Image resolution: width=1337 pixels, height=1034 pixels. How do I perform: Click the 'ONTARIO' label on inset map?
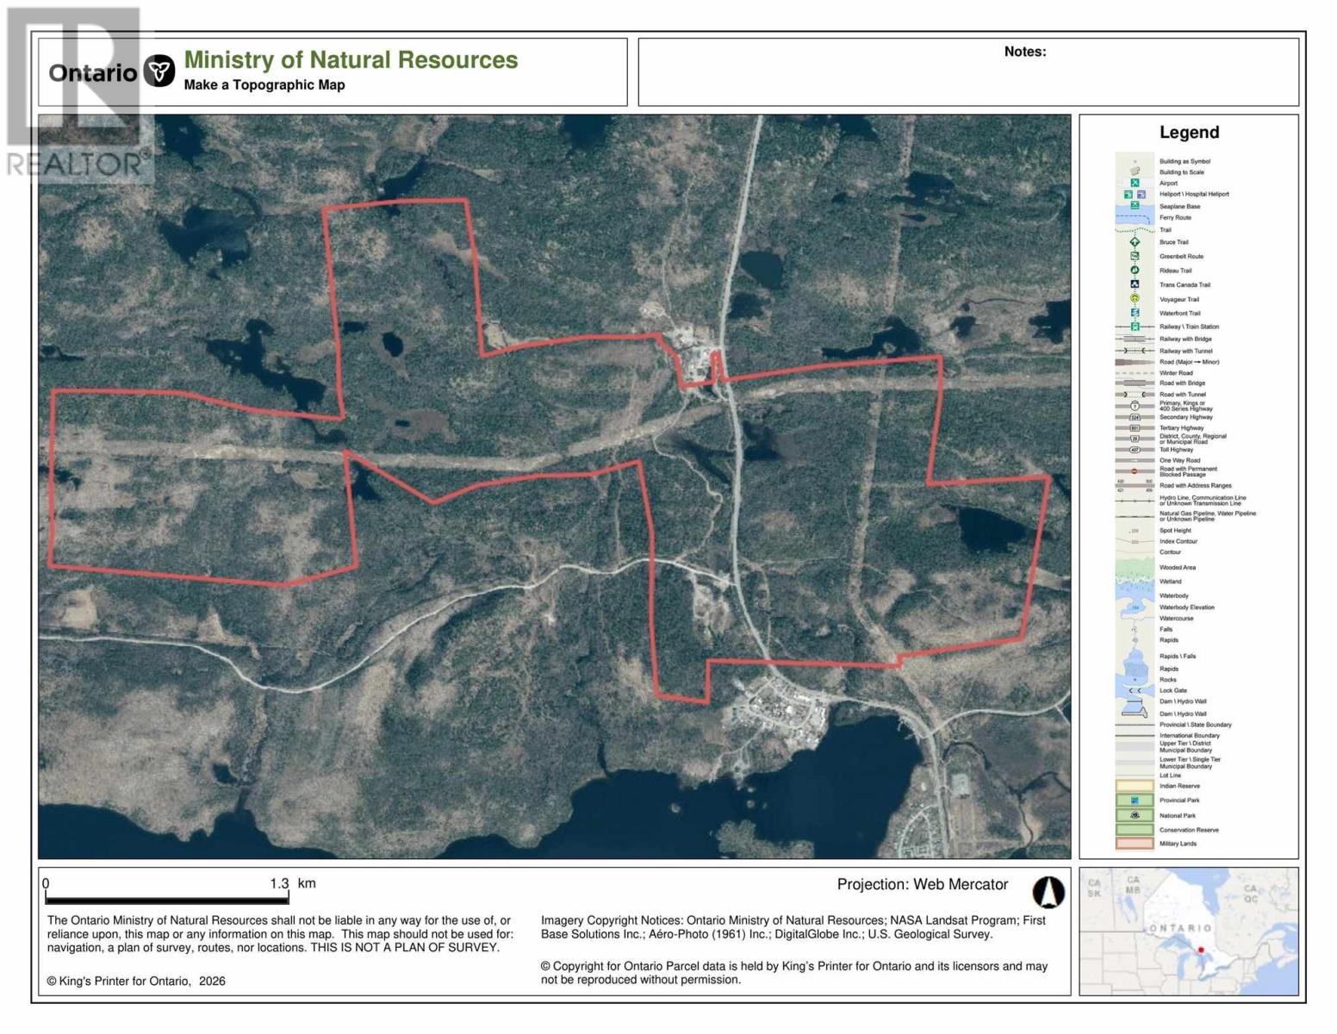(1180, 928)
